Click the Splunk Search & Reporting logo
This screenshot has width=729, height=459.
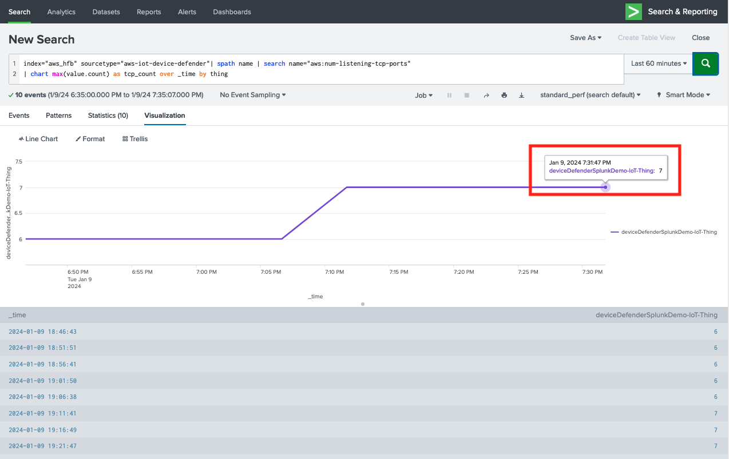[x=633, y=11]
